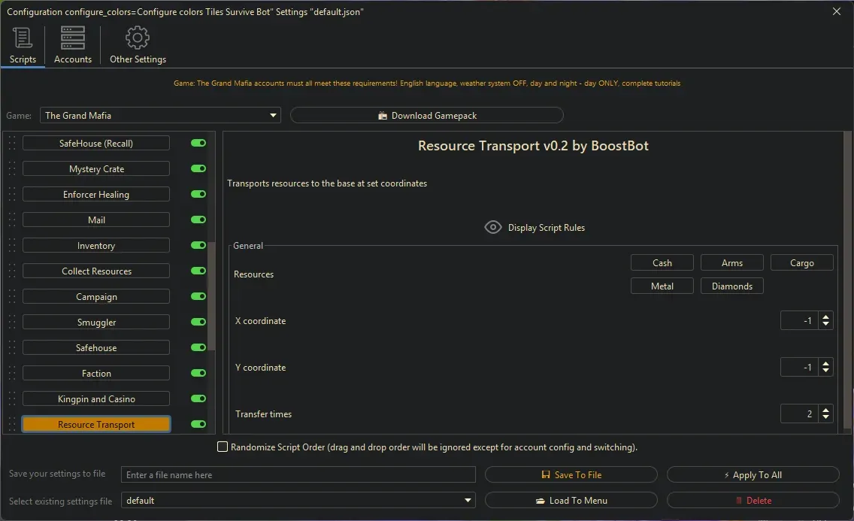This screenshot has width=854, height=521.
Task: Click the drag handle beside Smuggler
Action: click(x=12, y=323)
